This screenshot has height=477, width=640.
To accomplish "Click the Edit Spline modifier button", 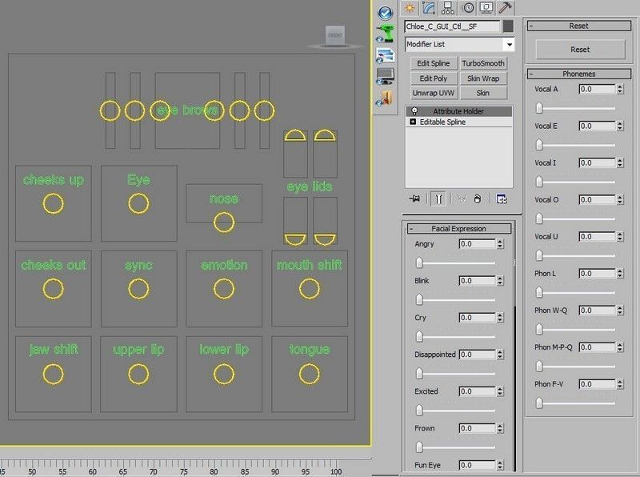I will [433, 63].
